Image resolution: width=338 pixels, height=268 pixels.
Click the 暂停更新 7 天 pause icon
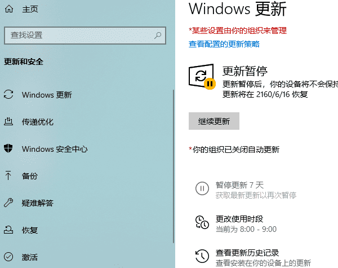point(202,188)
